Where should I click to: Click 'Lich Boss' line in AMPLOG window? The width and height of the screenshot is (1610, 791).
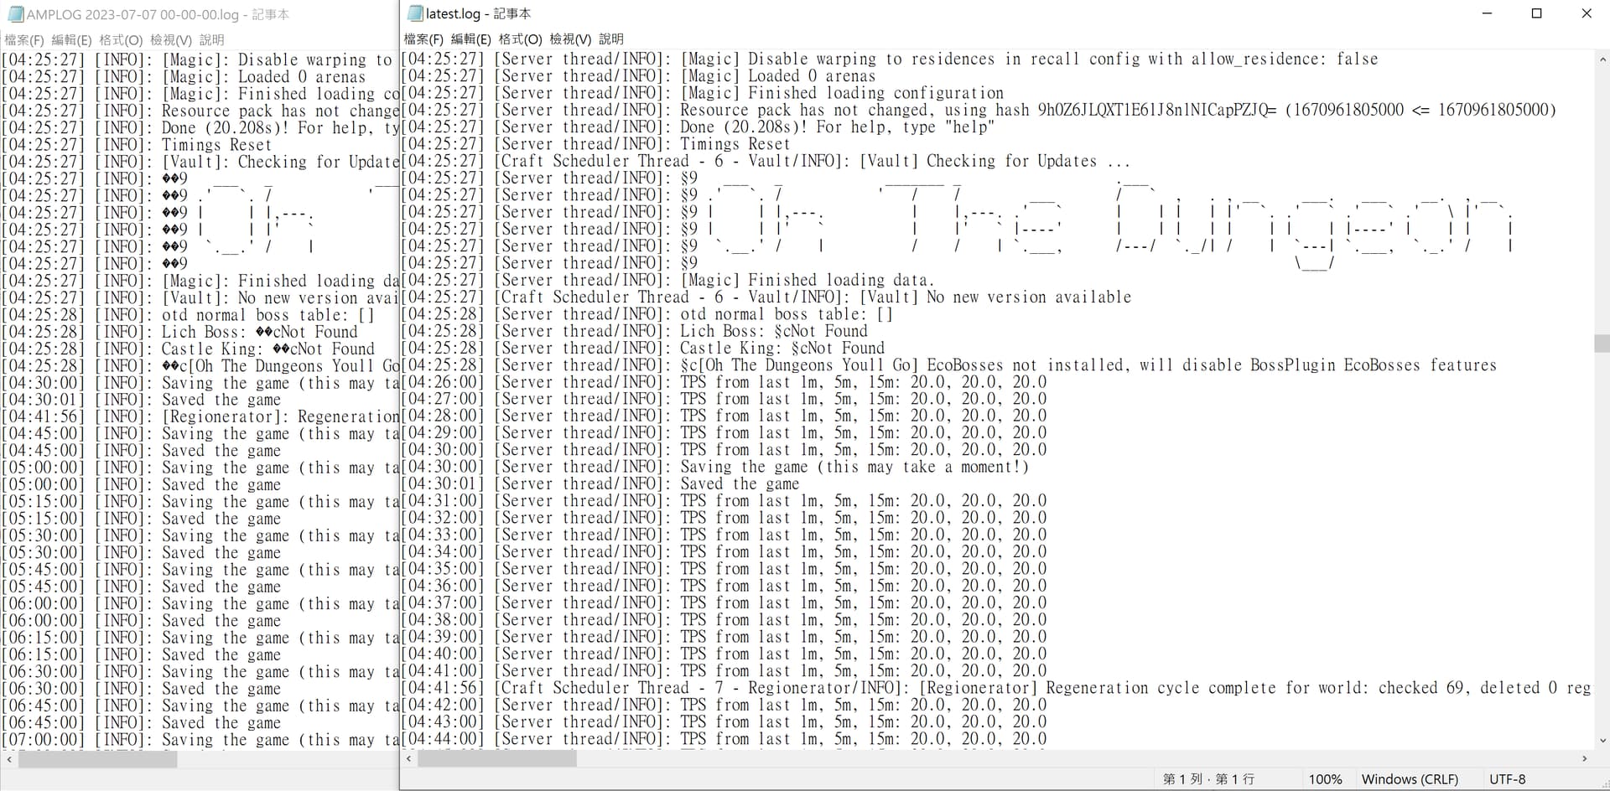(179, 332)
